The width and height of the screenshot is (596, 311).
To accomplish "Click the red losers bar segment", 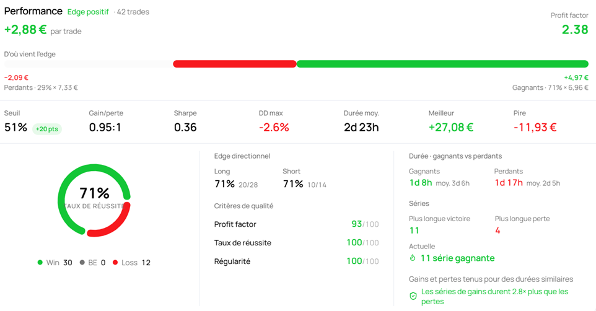I will pyautogui.click(x=235, y=64).
